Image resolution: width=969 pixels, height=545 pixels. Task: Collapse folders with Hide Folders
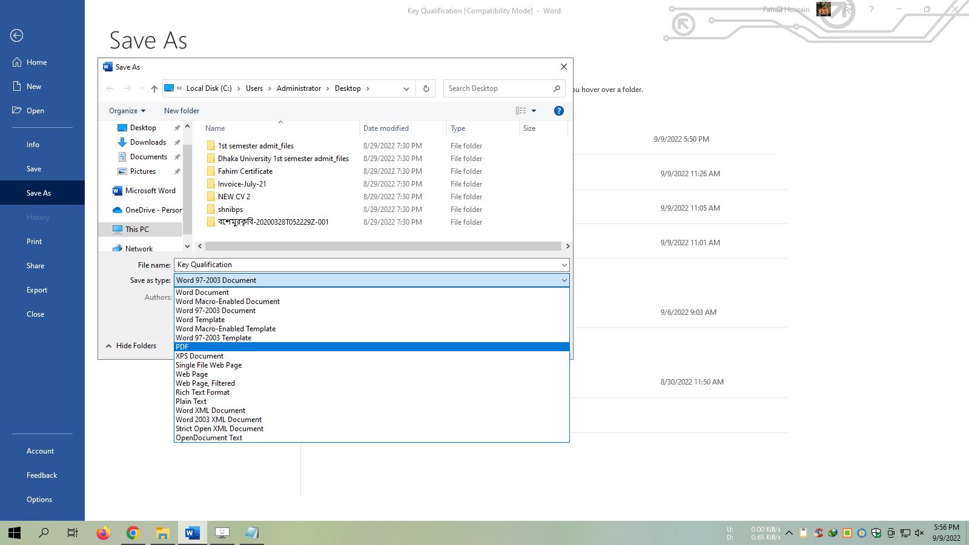click(131, 346)
